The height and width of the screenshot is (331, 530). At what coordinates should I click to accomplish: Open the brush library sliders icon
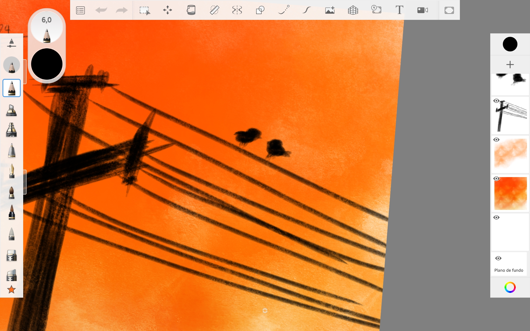(11, 43)
